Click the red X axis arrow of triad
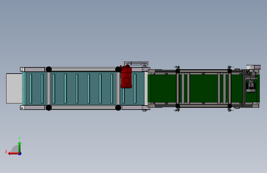The height and width of the screenshot is (173, 267). click(14, 154)
